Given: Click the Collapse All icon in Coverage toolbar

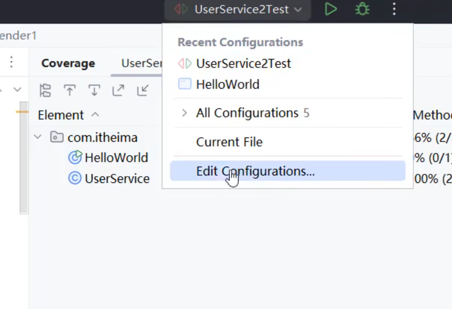Looking at the screenshot, I should 143,90.
